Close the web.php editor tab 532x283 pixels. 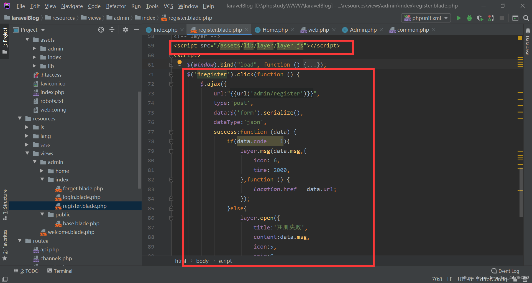pyautogui.click(x=334, y=30)
